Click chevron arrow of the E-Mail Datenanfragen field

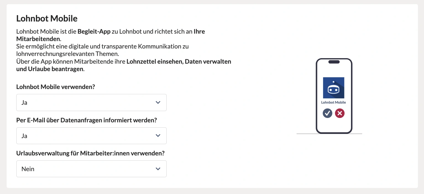158,136
